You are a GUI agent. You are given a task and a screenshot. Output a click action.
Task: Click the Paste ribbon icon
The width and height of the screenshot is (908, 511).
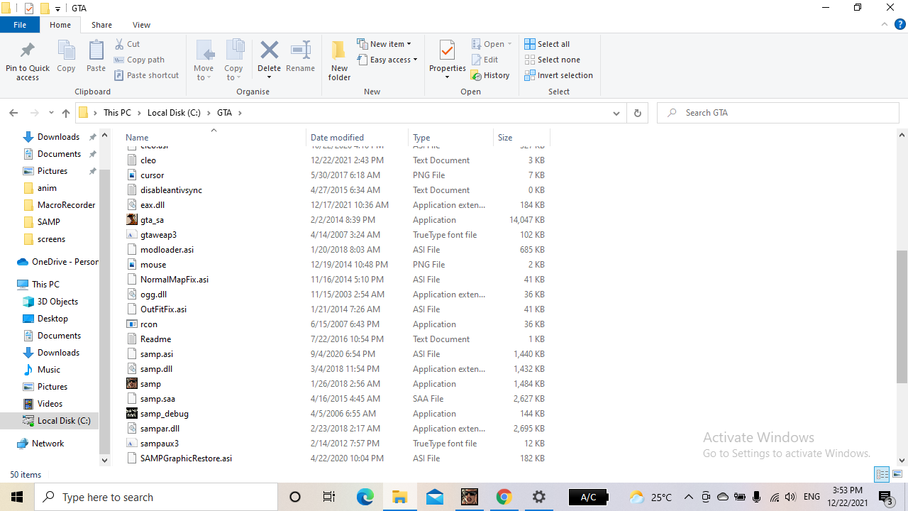coord(96,57)
